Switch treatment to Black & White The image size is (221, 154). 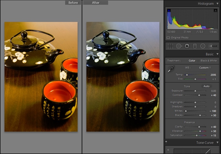point(209,61)
